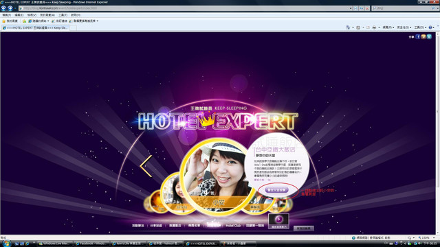Viewport: 440px width, 247px height.
Task: Open the zoom level 150% control
Action: pos(426,237)
